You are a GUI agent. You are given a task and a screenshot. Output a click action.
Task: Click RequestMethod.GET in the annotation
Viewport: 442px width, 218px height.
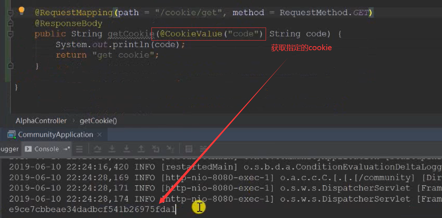[x=324, y=13]
